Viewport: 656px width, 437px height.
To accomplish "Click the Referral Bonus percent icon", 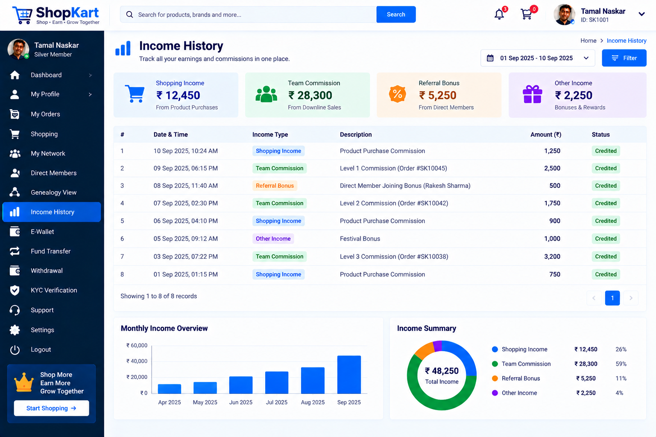I will coord(398,94).
